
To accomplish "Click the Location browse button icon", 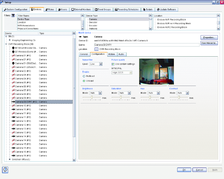I will (96, 49).
